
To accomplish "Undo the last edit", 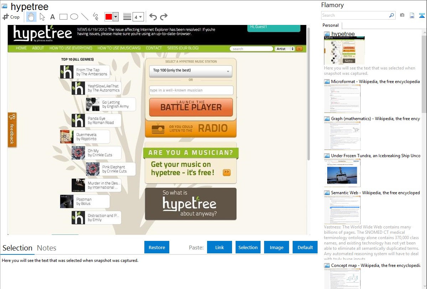I will coord(153,17).
